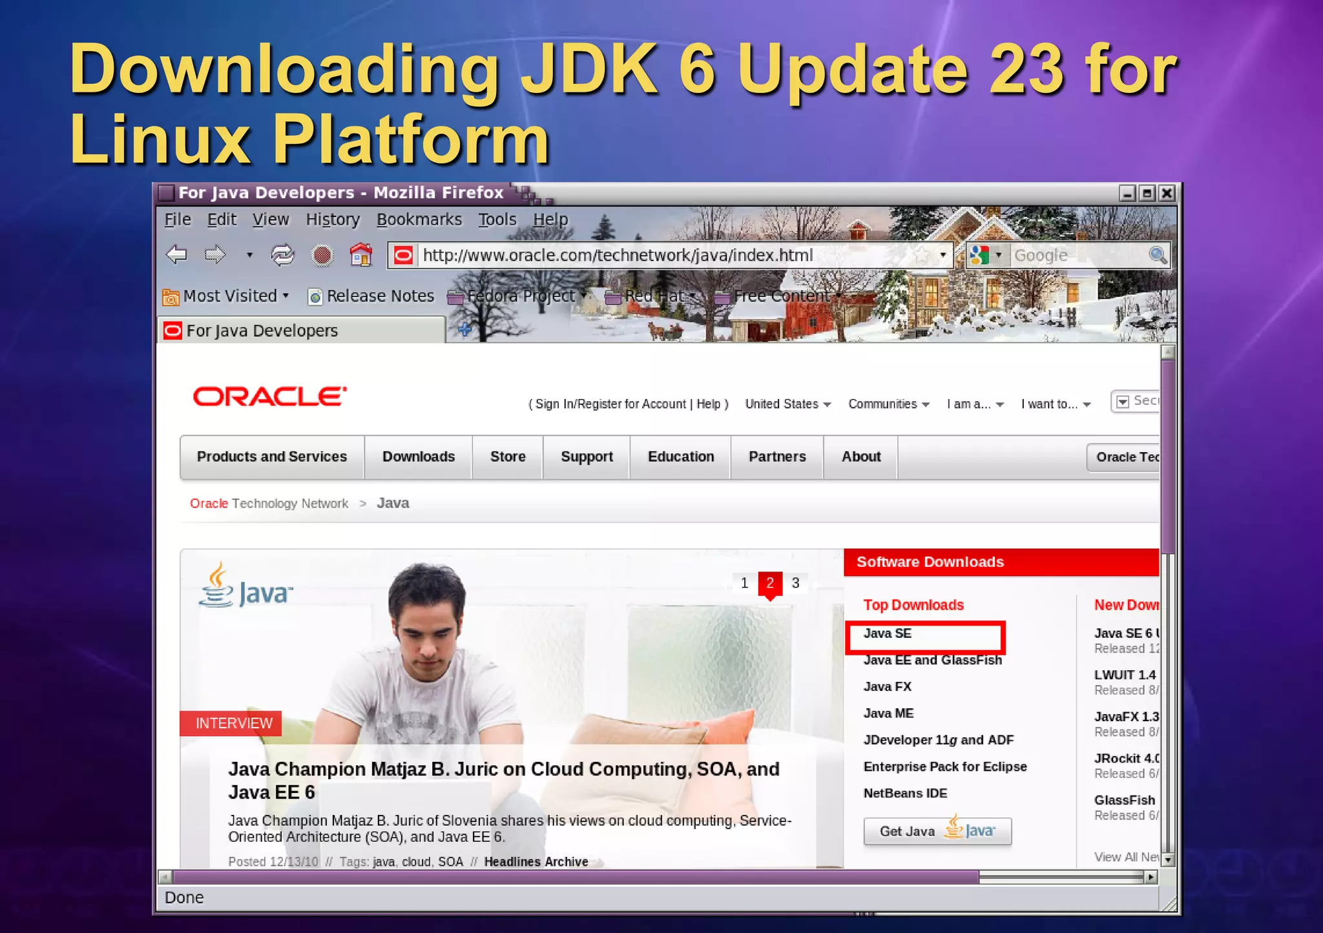1323x933 pixels.
Task: Open the Support nav item
Action: click(x=587, y=456)
